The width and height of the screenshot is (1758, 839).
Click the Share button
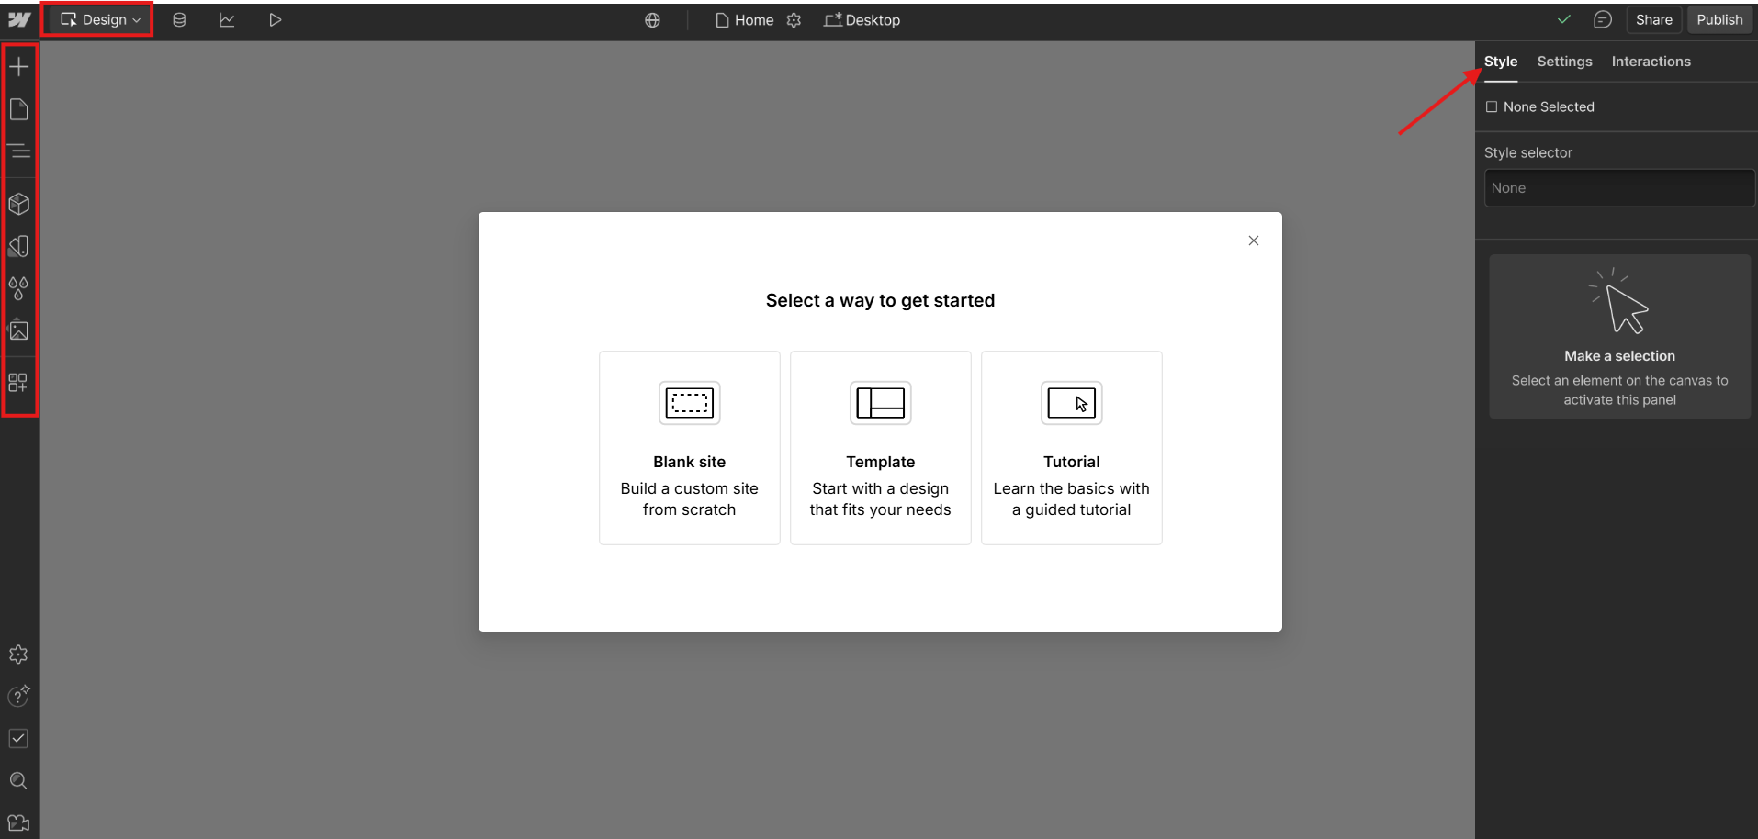pos(1653,19)
